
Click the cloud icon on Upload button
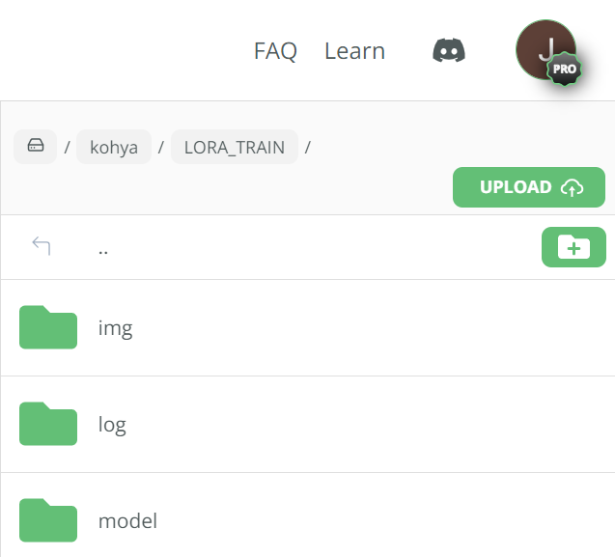(572, 187)
